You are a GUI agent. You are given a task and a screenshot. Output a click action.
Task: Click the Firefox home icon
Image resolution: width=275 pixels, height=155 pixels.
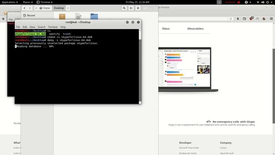click(3, 19)
